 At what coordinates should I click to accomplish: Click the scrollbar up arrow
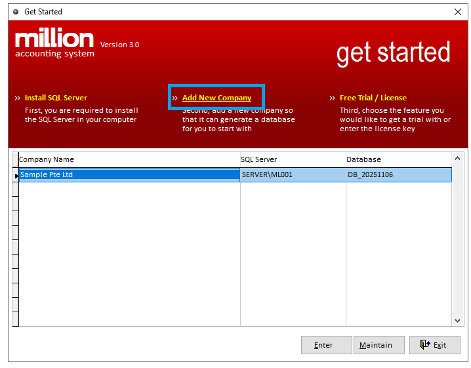point(457,158)
